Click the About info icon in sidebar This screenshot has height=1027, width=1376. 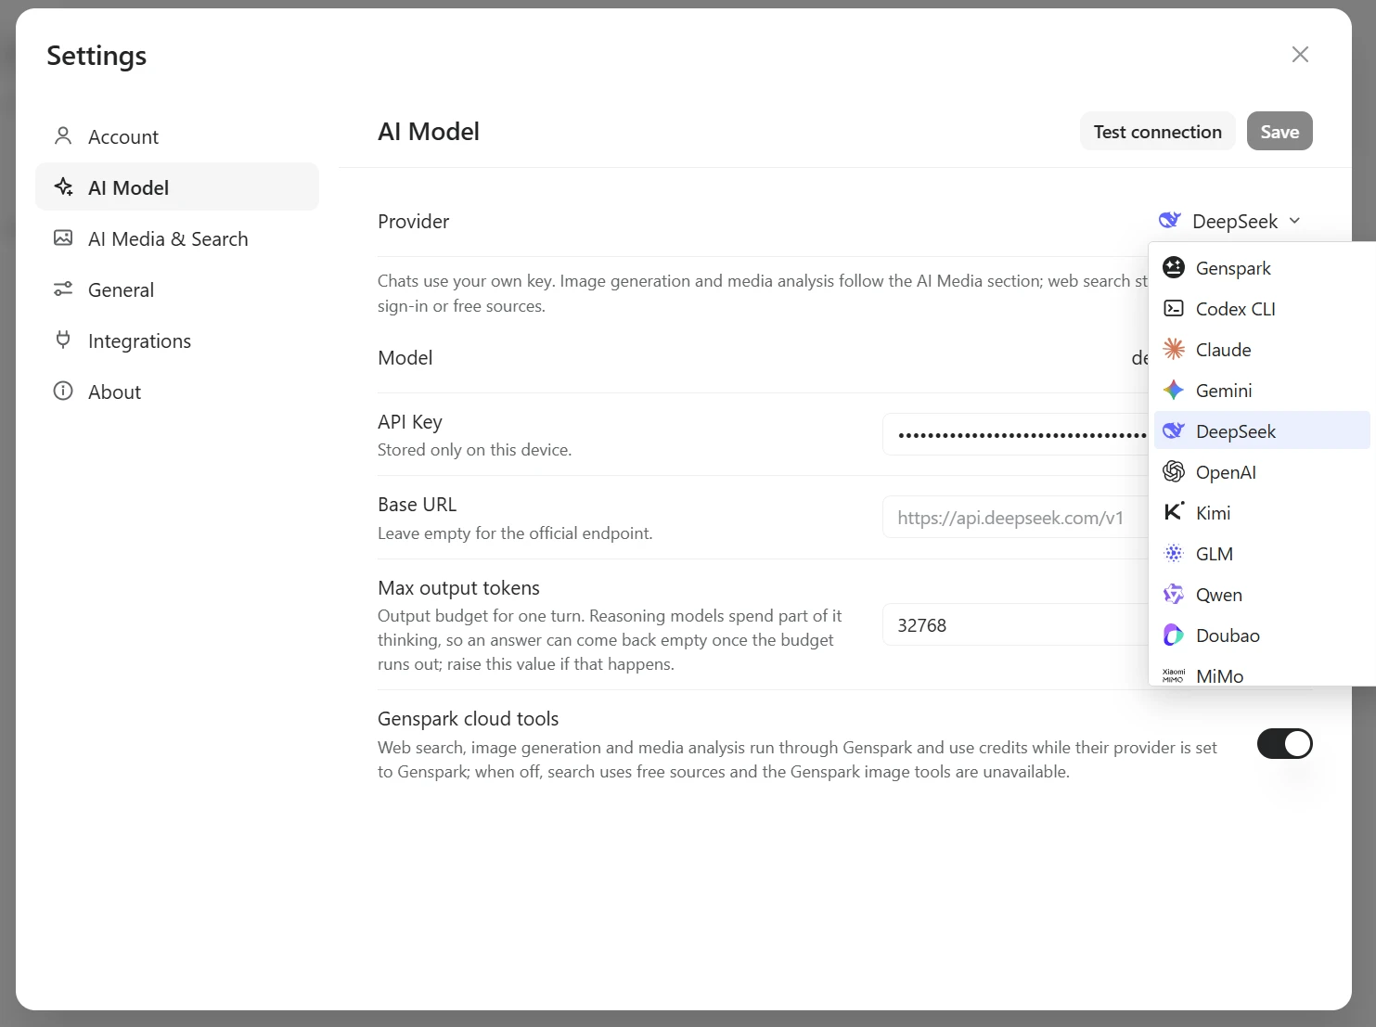click(63, 392)
